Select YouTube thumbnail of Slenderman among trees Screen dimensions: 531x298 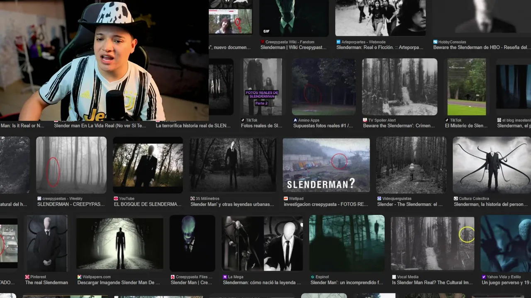pos(148,165)
